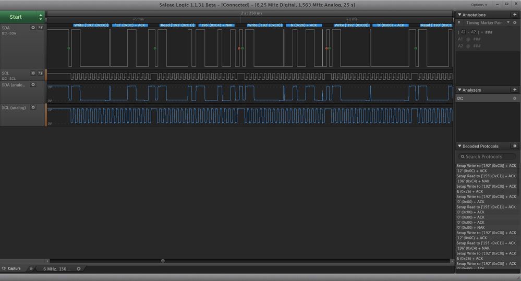Select timing marker A2

pos(473,32)
